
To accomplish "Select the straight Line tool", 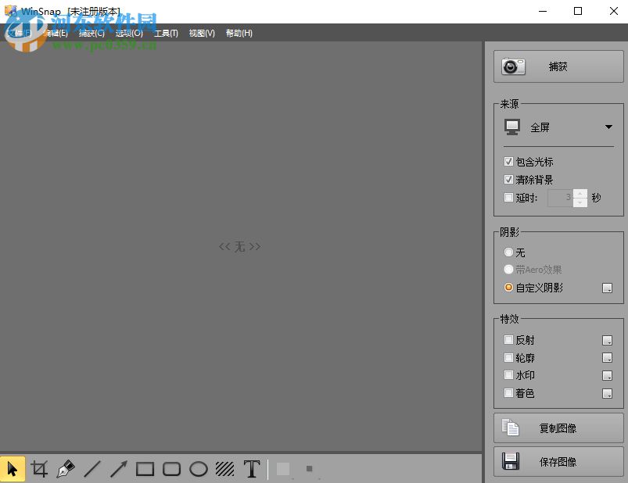I will pos(92,469).
